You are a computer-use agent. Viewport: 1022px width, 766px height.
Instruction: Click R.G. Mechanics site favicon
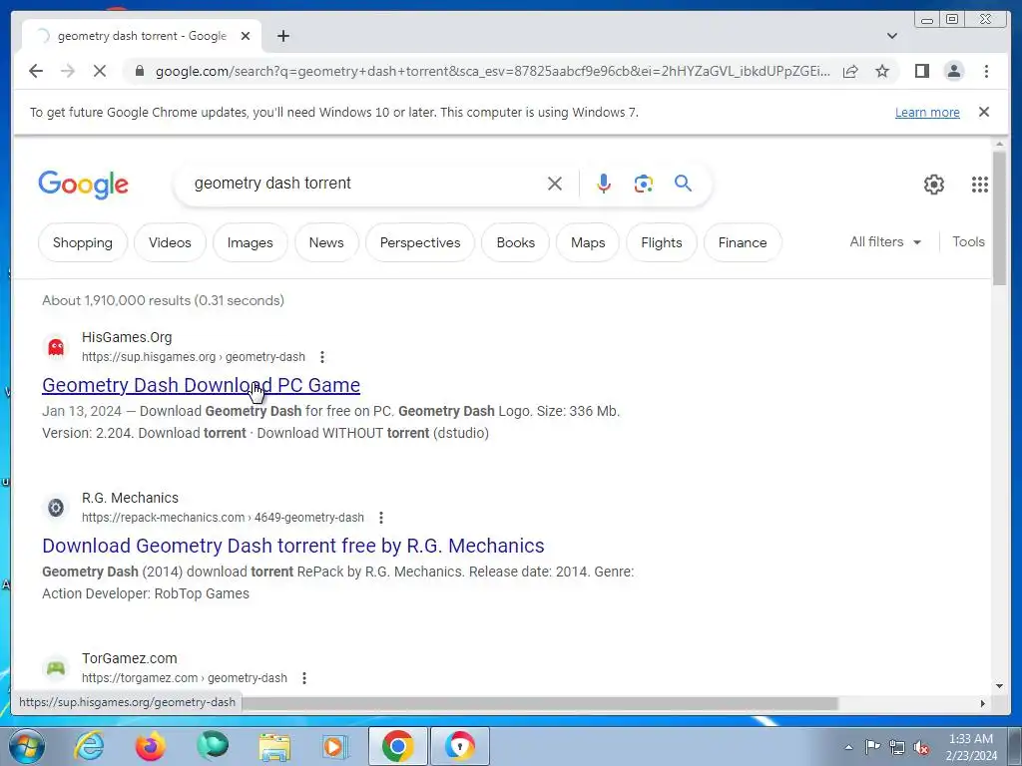56,507
